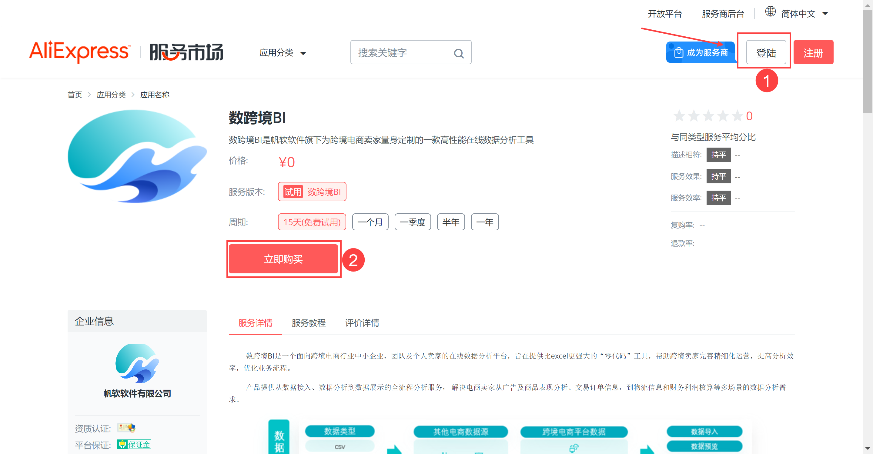Click the 立即购买 button
This screenshot has width=873, height=454.
pos(283,259)
